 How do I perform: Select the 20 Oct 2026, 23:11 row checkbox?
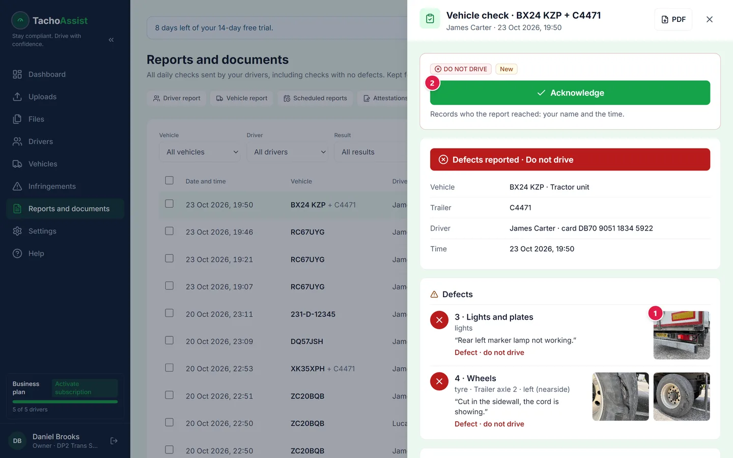tap(170, 313)
